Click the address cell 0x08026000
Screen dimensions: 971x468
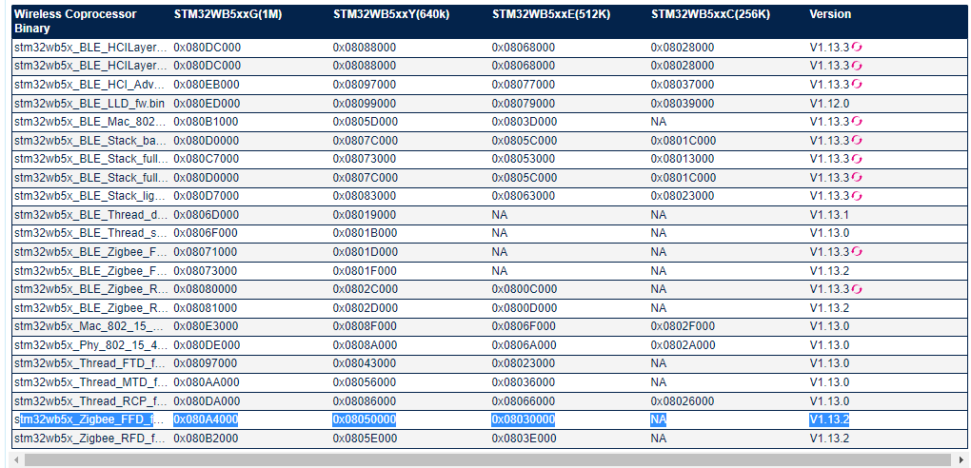pos(683,401)
